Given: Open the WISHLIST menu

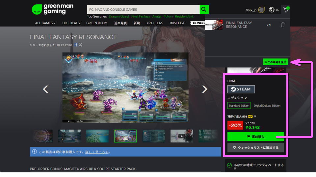Looking at the screenshot, I should click(177, 23).
